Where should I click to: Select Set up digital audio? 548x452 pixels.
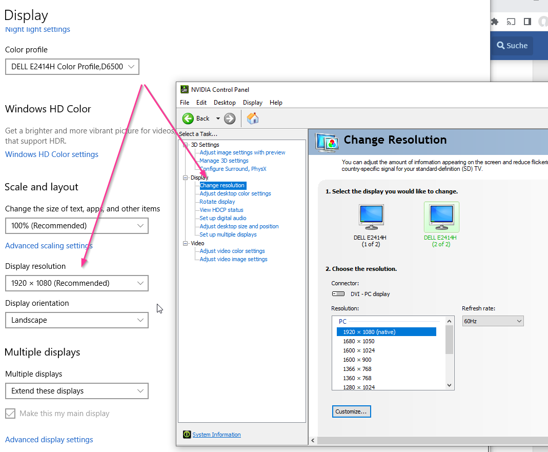(x=222, y=218)
